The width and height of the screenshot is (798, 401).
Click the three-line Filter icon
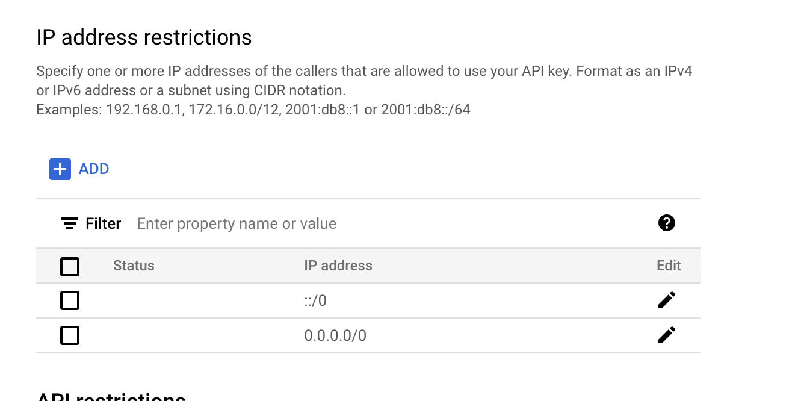pos(70,224)
